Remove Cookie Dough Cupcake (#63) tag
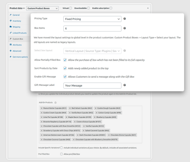 click(x=95, y=108)
